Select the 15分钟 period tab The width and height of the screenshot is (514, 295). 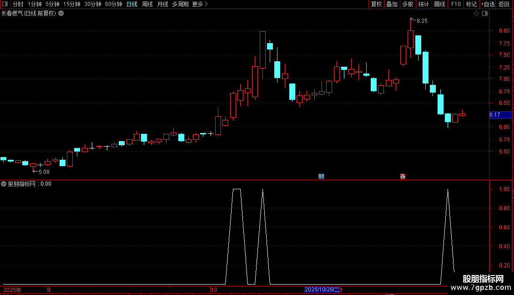[72, 4]
